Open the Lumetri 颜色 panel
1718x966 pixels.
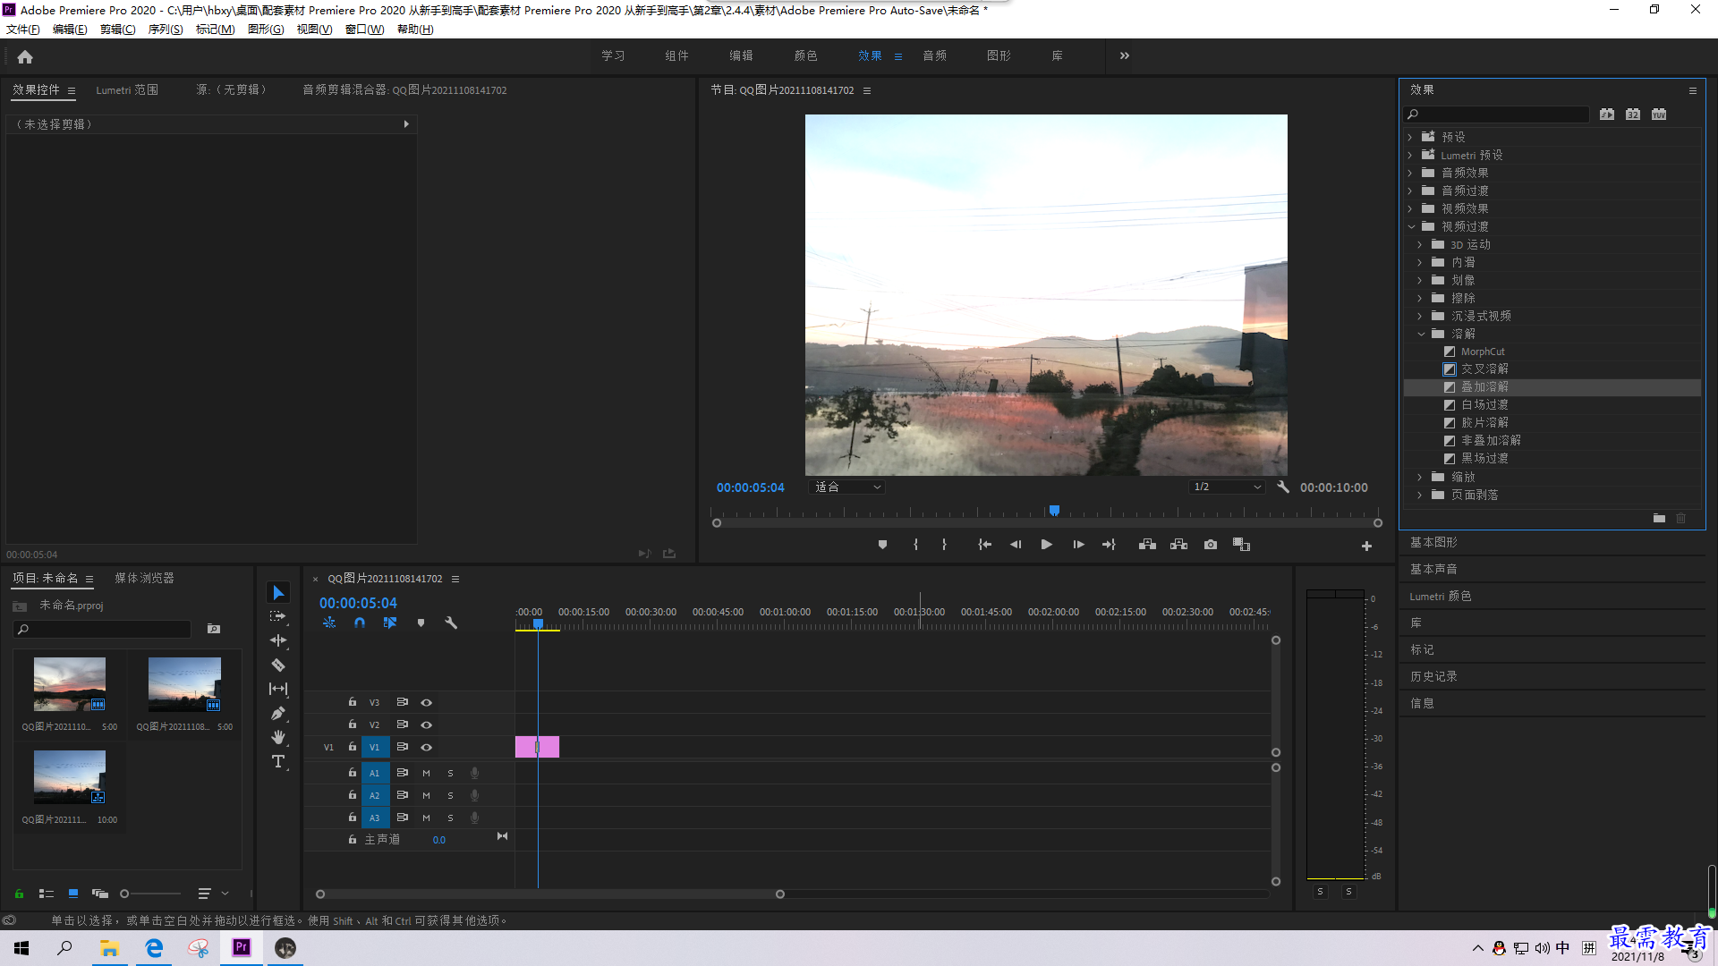(1440, 597)
